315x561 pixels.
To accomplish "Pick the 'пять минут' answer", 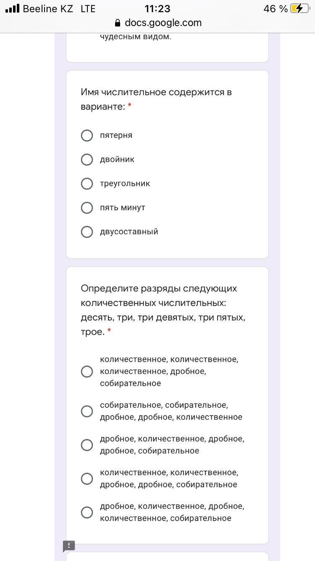I will (x=87, y=208).
